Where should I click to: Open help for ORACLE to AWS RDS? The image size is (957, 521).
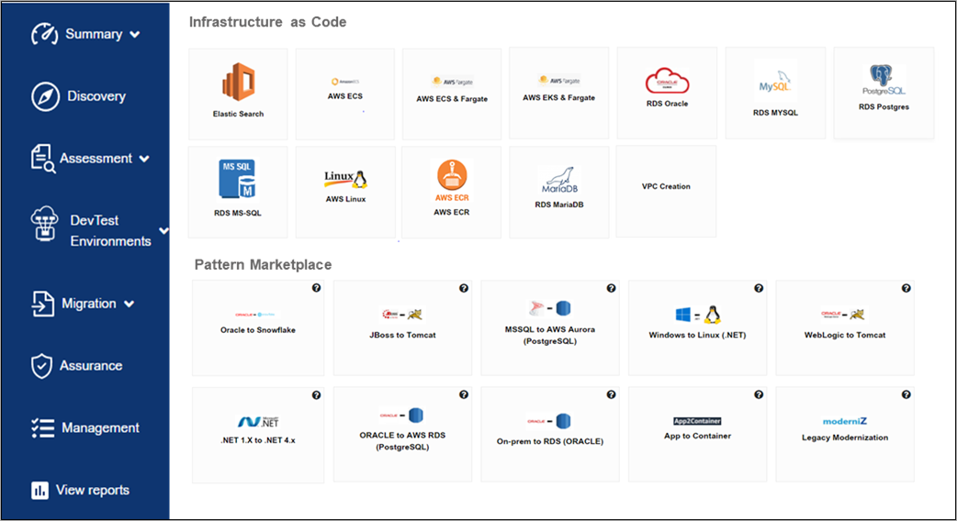pos(464,394)
